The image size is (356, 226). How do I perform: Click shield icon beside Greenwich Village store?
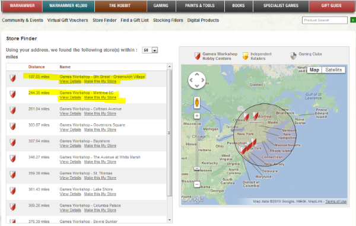pos(12,78)
